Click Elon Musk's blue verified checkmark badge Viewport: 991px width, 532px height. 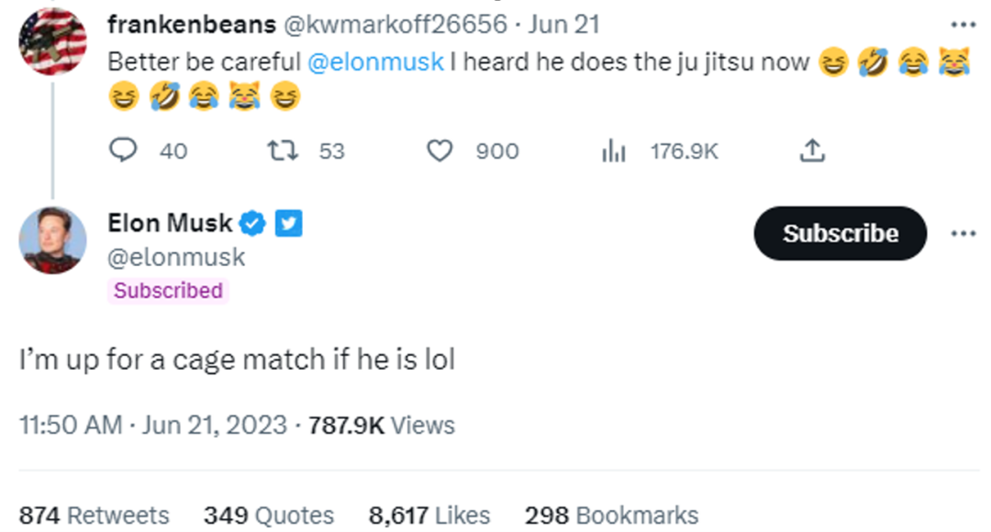click(x=253, y=223)
